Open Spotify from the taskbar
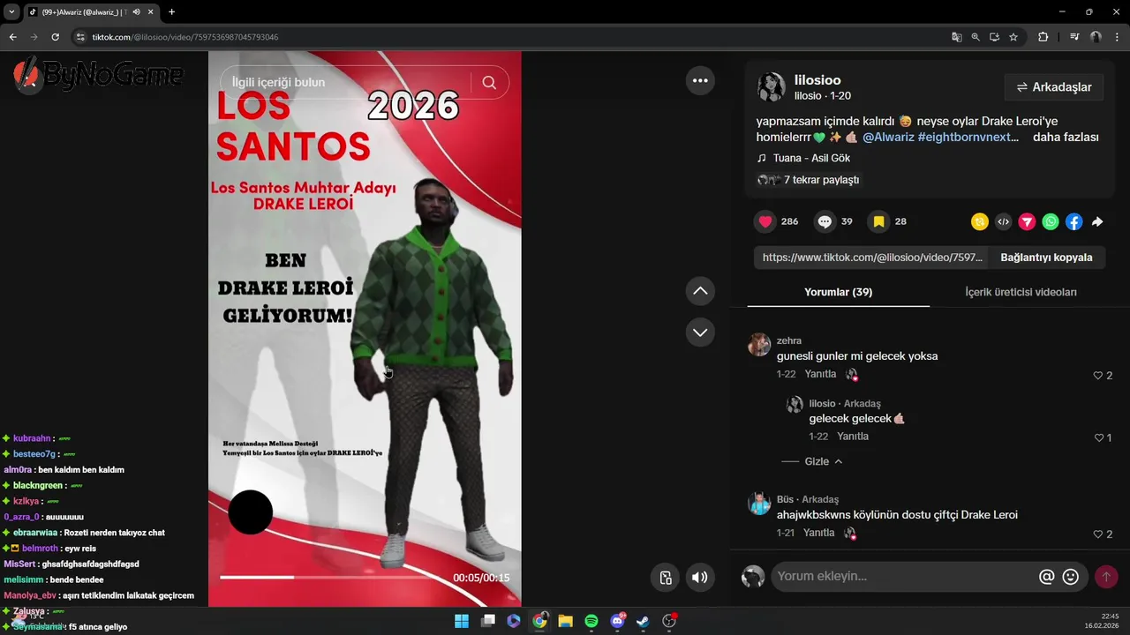 point(591,621)
